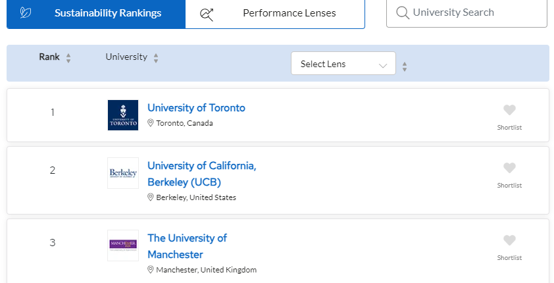This screenshot has height=283, width=554.
Task: Shortlist University of Toronto with heart icon
Action: [509, 110]
